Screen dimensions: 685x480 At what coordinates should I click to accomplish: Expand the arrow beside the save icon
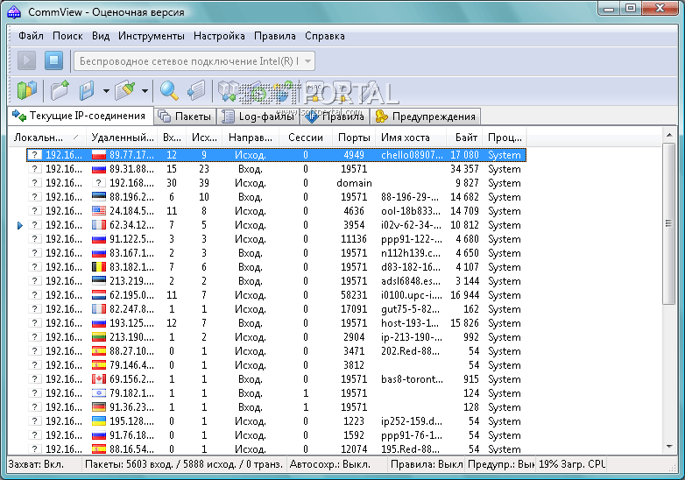(105, 90)
